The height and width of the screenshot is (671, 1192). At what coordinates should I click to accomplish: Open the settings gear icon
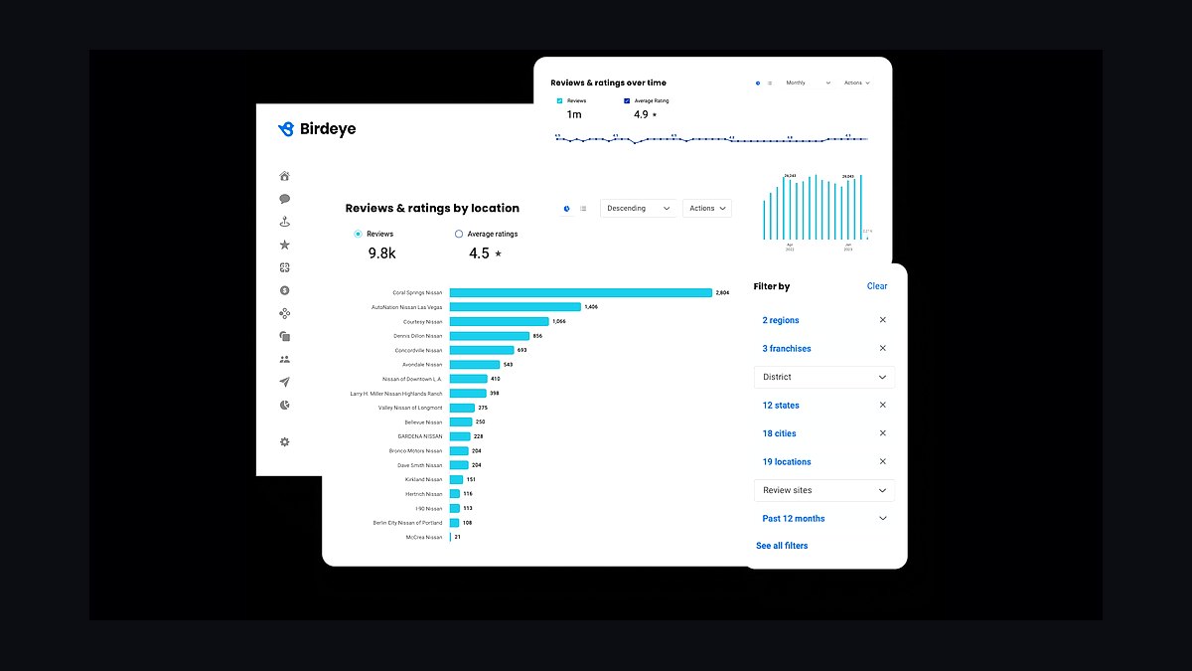284,441
